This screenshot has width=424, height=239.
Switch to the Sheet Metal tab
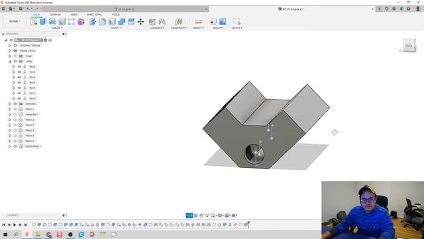tap(94, 15)
